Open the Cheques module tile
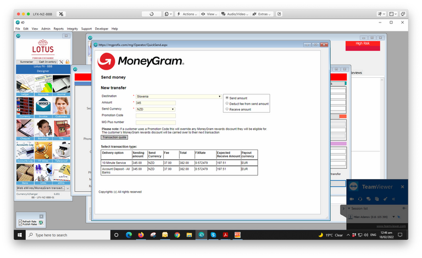This screenshot has height=258, width=422. pyautogui.click(x=25, y=129)
